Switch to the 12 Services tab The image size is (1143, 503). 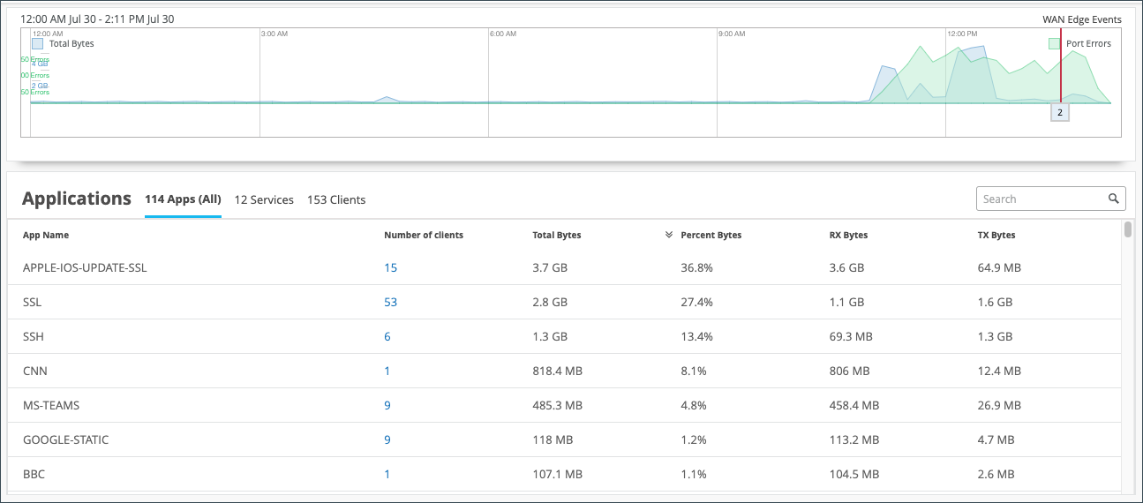(x=264, y=199)
